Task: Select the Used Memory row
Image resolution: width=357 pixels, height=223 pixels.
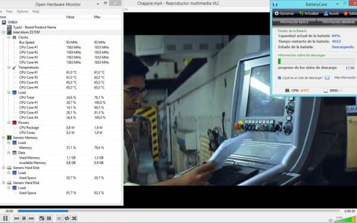Action: (61, 158)
